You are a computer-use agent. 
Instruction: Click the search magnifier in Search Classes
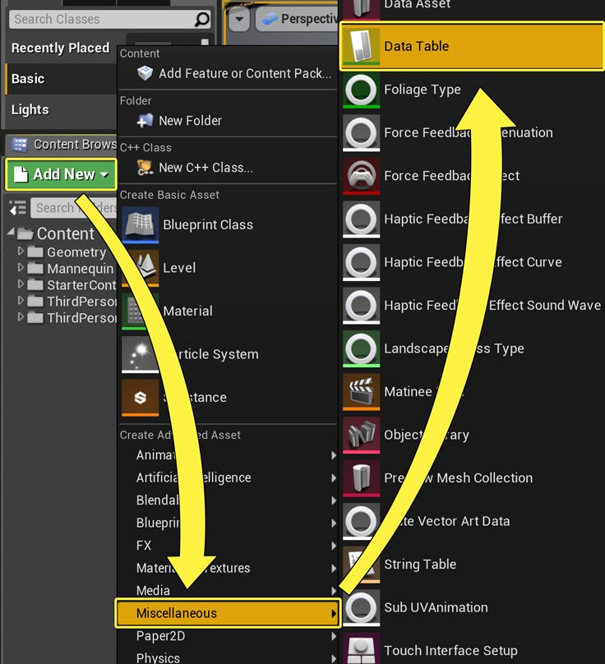[x=202, y=19]
